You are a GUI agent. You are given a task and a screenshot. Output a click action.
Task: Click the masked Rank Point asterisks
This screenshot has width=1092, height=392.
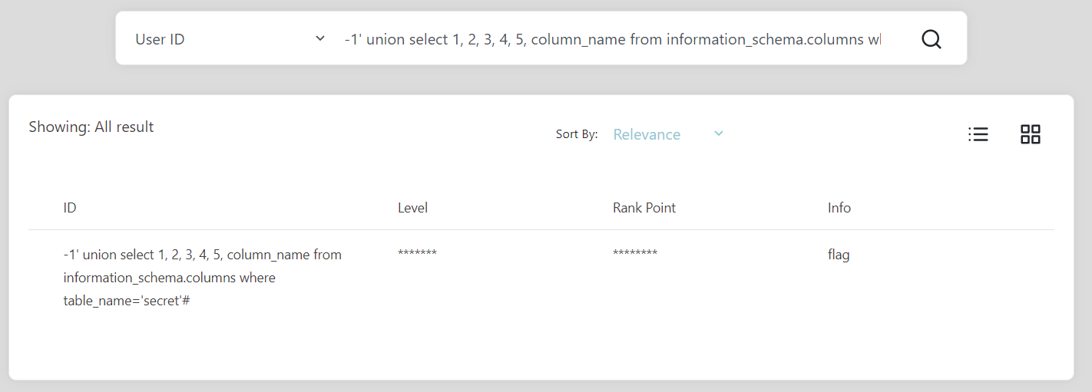(x=635, y=253)
